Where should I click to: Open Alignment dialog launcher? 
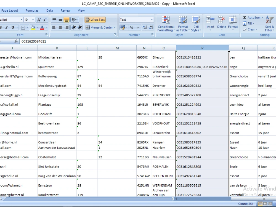(115, 35)
